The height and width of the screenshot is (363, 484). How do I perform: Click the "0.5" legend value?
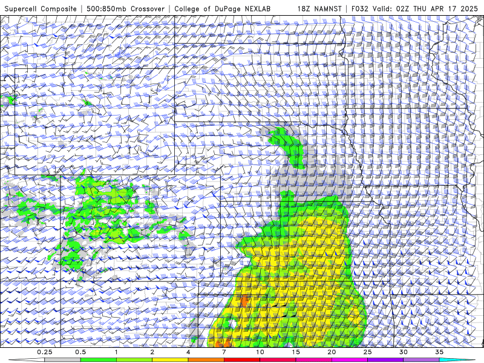tap(80, 352)
